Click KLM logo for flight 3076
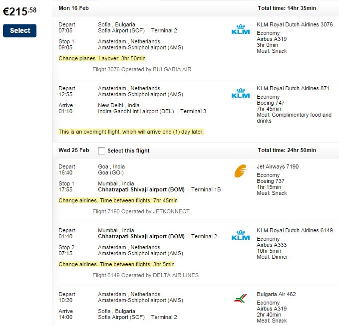The image size is (339, 326). click(241, 30)
